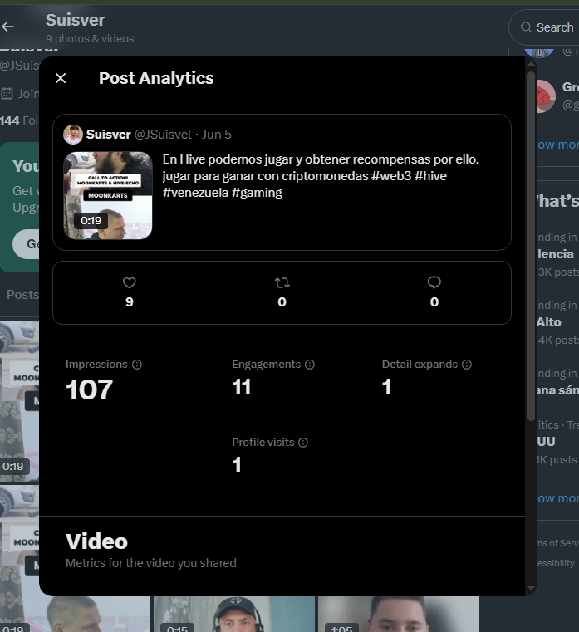Open the 1:05 video thumbnail in the media grid
Image resolution: width=579 pixels, height=632 pixels.
click(x=399, y=615)
